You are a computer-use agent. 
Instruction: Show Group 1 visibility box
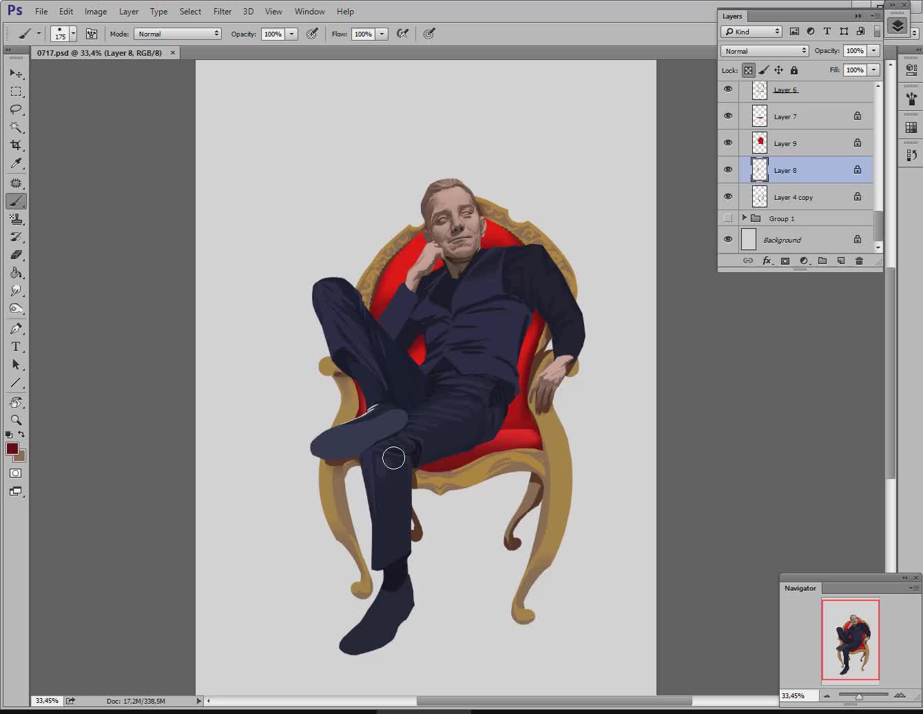(728, 218)
